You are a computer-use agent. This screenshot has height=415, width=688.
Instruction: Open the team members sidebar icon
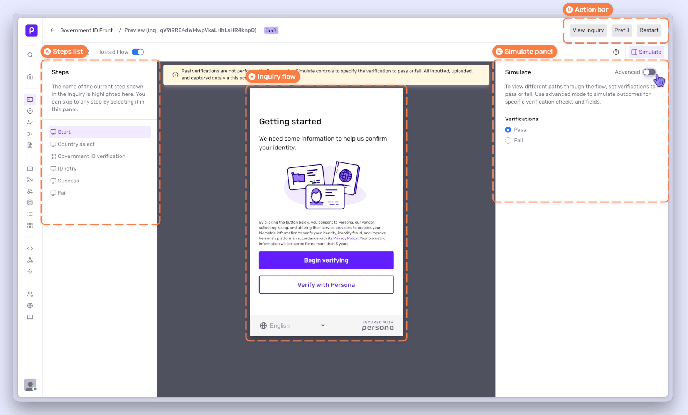click(30, 295)
